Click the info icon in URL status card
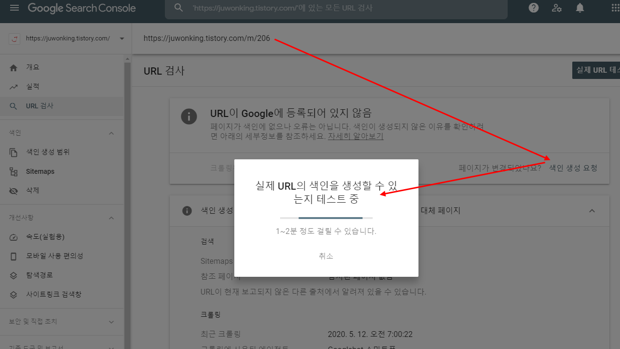 189,116
